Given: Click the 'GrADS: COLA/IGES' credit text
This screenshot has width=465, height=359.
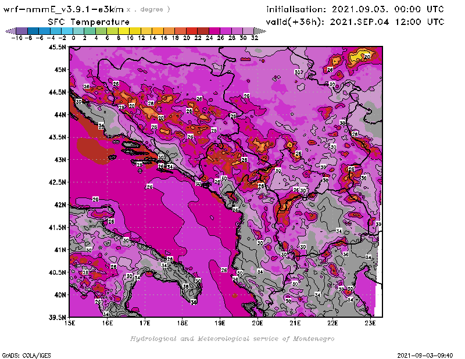Looking at the screenshot, I should click(x=26, y=356).
